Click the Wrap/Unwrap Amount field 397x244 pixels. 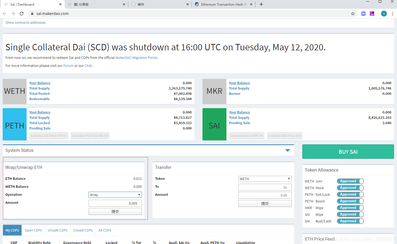[x=115, y=203]
